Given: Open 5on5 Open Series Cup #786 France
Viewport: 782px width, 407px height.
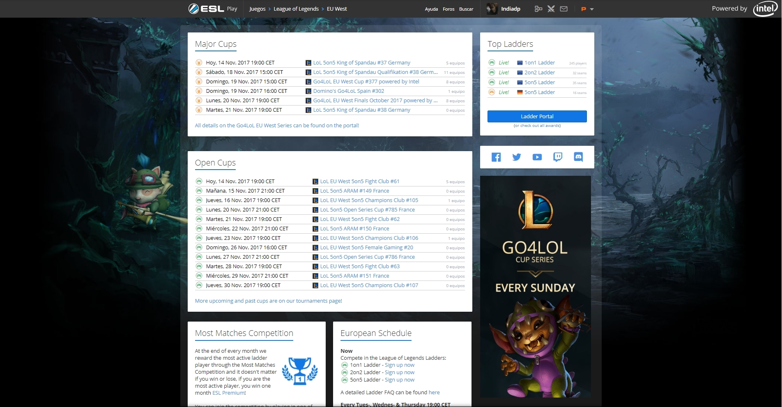Looking at the screenshot, I should pos(367,257).
